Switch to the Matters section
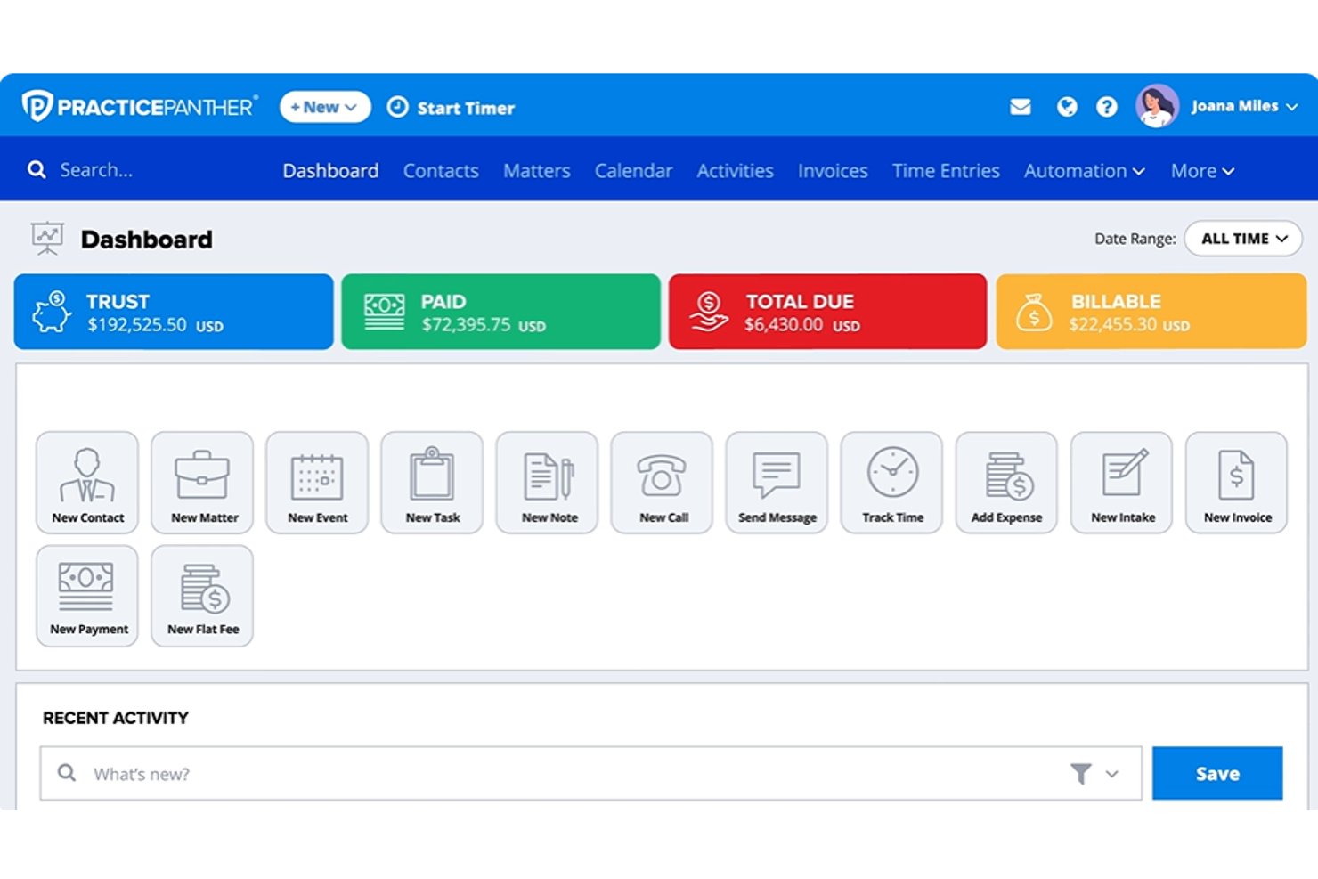The width and height of the screenshot is (1318, 879). (x=536, y=170)
